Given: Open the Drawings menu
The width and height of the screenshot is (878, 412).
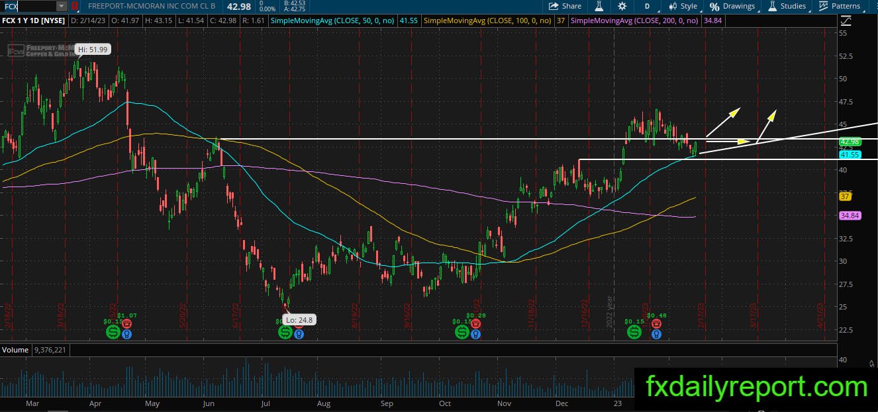Looking at the screenshot, I should [x=732, y=6].
